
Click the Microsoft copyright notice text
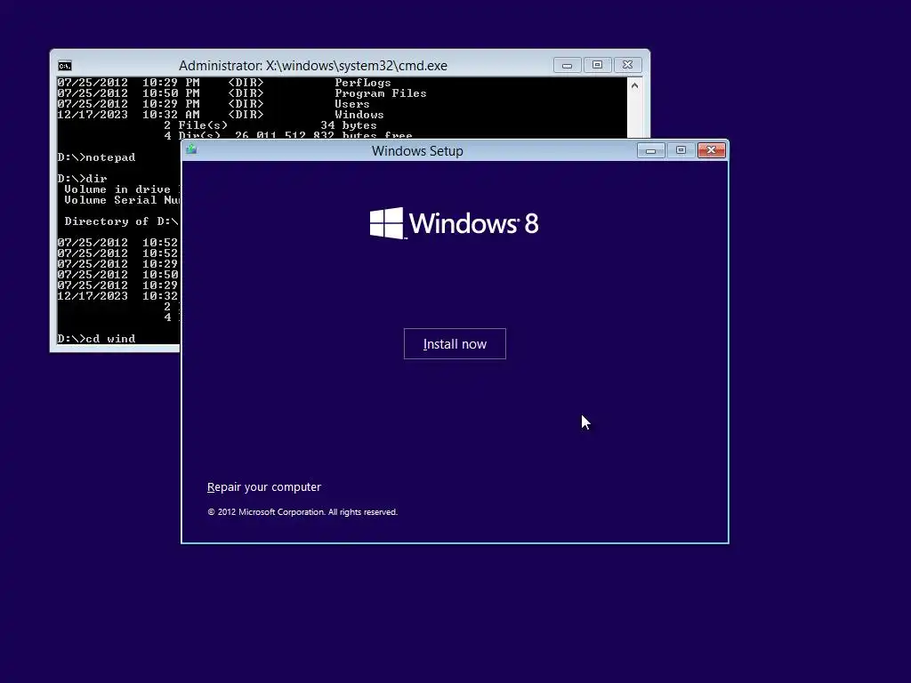pyautogui.click(x=302, y=511)
